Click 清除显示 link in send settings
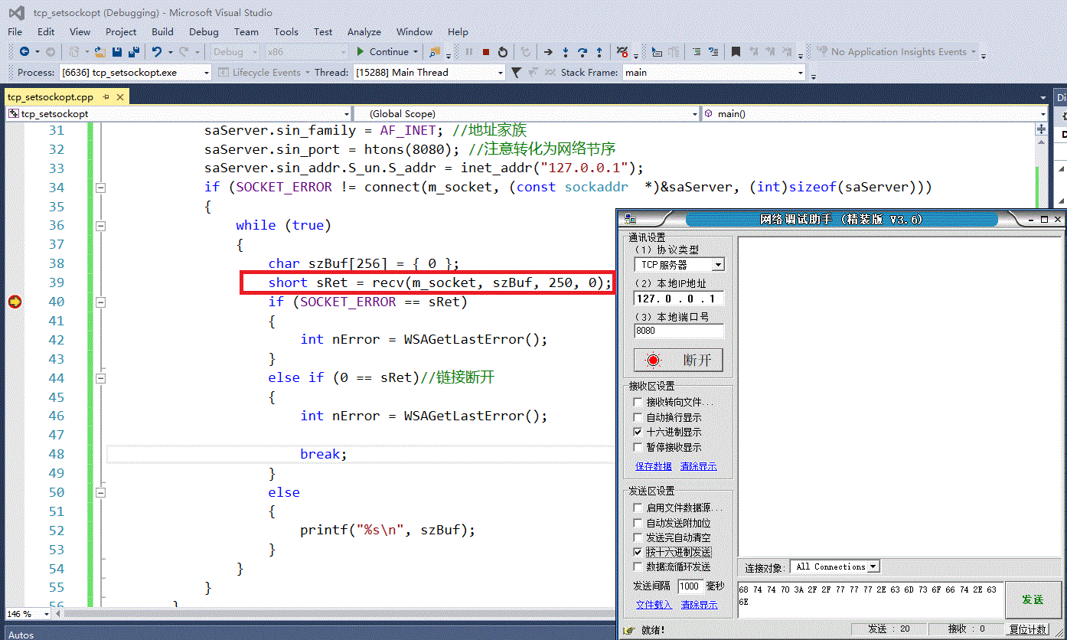This screenshot has width=1067, height=640. pos(700,605)
